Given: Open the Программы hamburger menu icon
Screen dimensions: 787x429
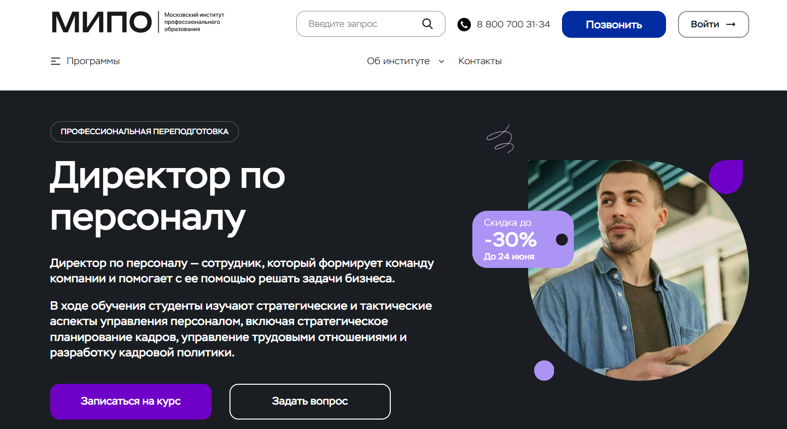Looking at the screenshot, I should click(55, 61).
